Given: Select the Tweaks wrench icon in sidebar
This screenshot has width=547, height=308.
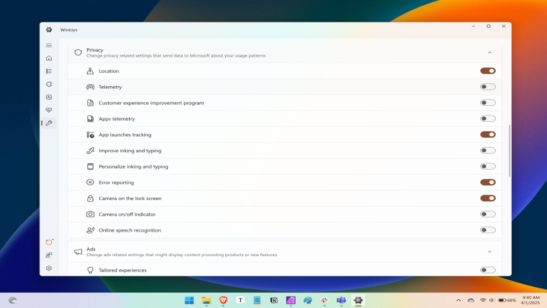Looking at the screenshot, I should coord(49,123).
